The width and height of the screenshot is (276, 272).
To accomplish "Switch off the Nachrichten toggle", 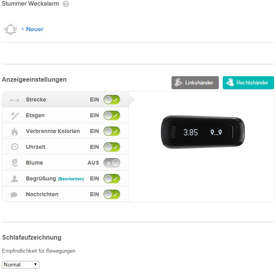I will pos(112,194).
